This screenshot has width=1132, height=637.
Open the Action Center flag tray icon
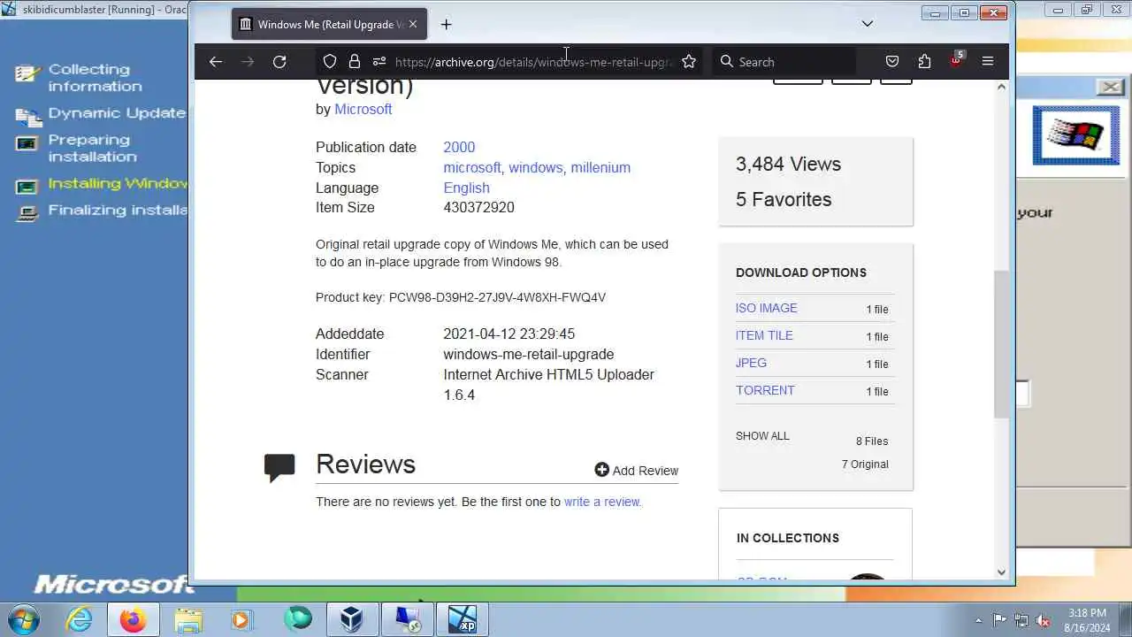coord(1000,619)
